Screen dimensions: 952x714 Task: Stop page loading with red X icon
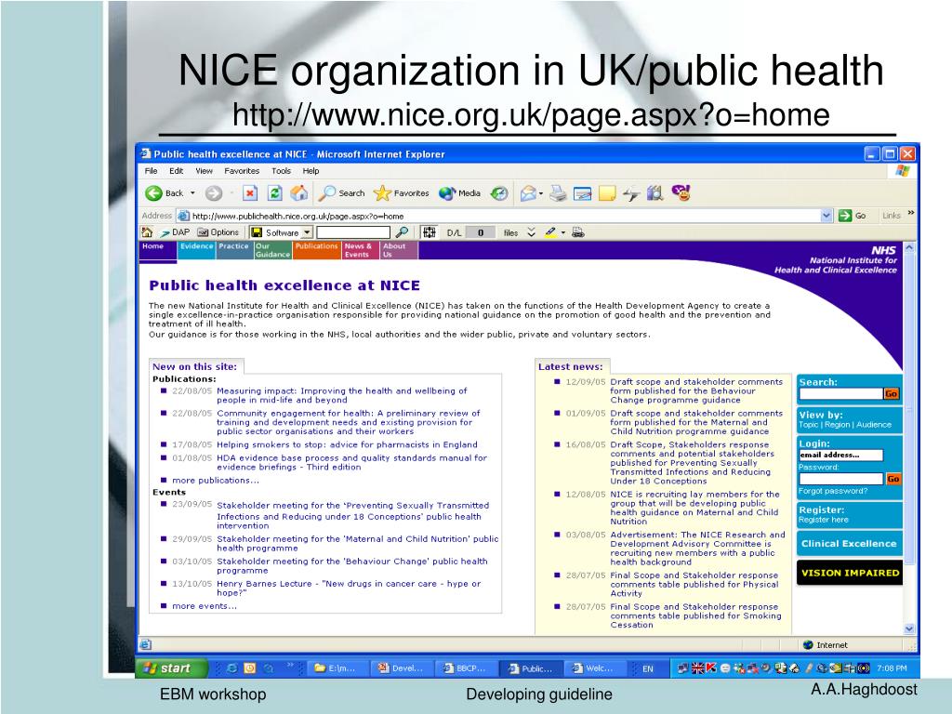250,193
